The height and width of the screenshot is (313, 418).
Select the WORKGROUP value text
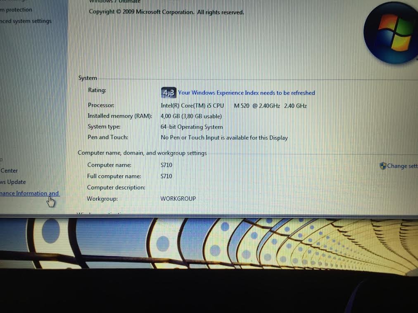tap(178, 198)
